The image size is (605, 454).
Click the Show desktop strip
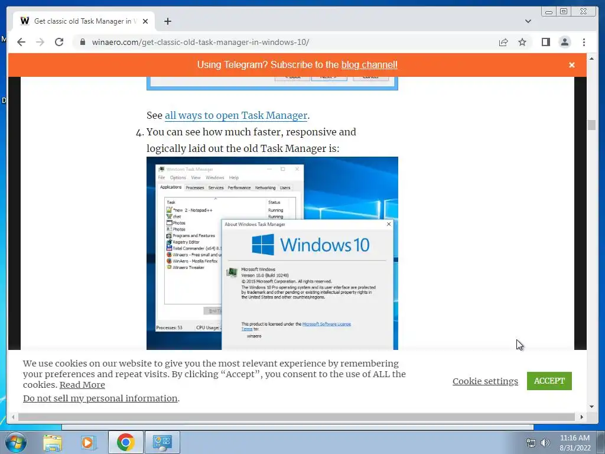601,442
